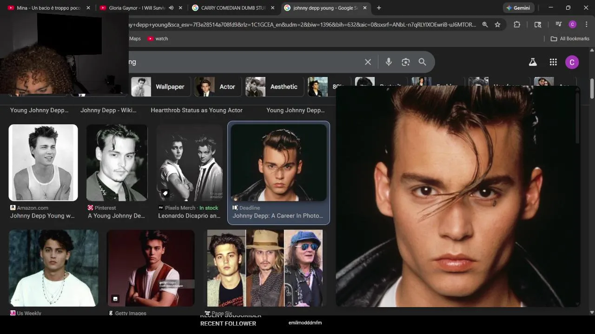595x334 pixels.
Task: Open the Google account avatar C
Action: click(572, 62)
